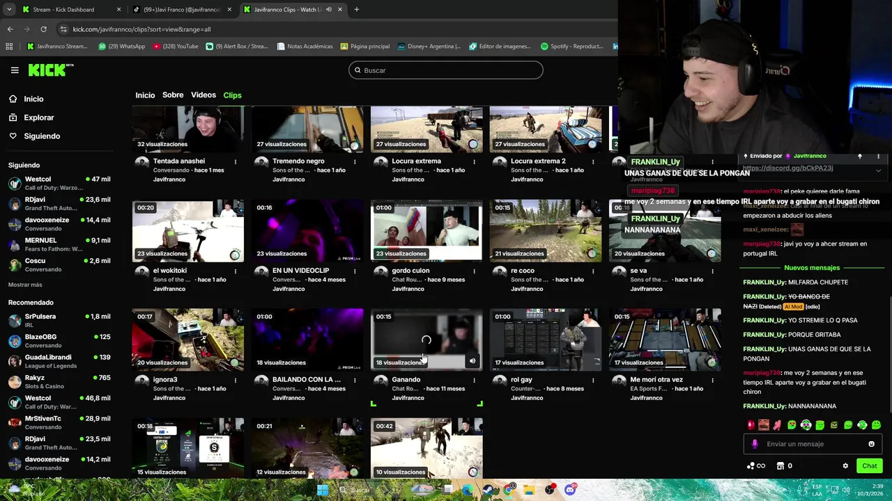Viewport: 892px width, 501px height.
Task: Select the Clips tab
Action: pyautogui.click(x=232, y=95)
